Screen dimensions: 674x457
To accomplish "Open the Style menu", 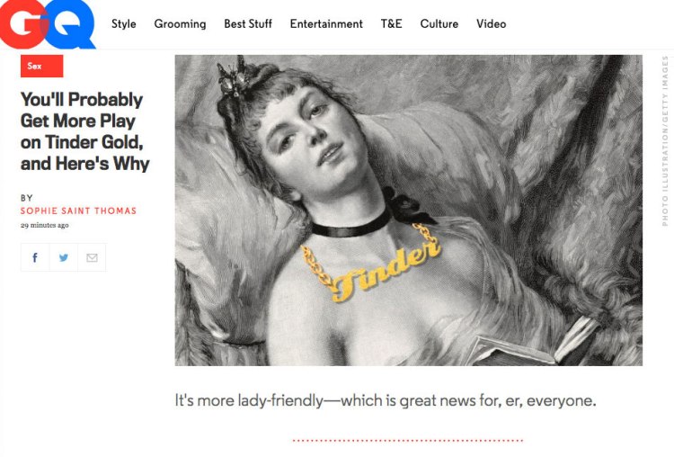I will coord(124,23).
